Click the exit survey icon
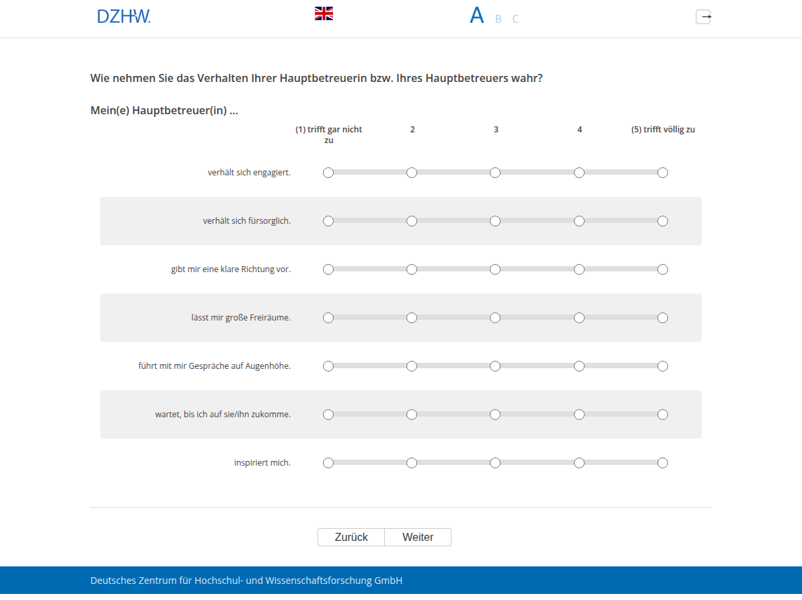This screenshot has width=802, height=600. [x=703, y=17]
